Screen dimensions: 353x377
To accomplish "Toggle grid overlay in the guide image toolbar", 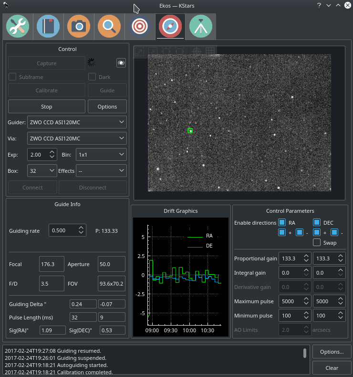I will point(210,51).
